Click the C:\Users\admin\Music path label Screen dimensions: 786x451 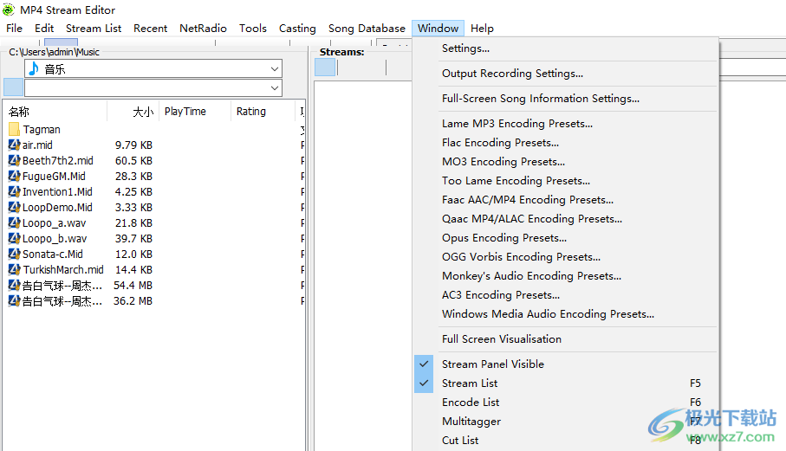pyautogui.click(x=54, y=52)
